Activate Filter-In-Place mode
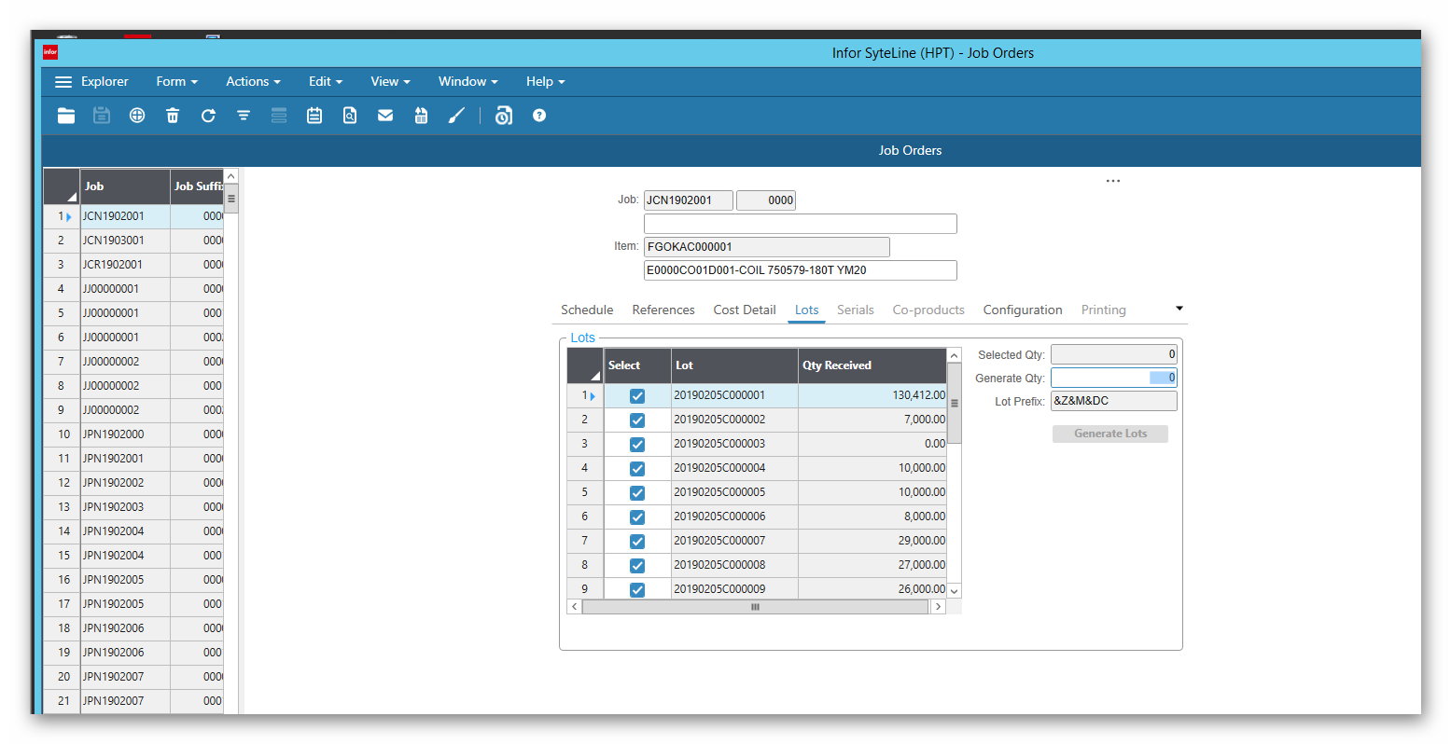Viewport: 1451px width, 744px height. click(x=244, y=116)
